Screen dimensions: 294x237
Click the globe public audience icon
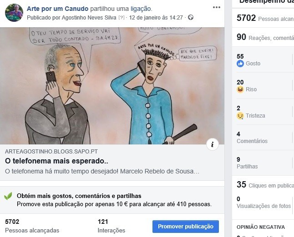coord(191,17)
